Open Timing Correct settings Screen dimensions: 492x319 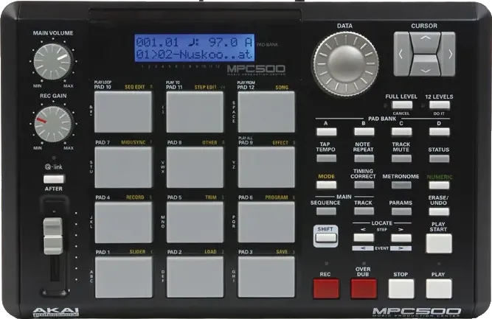[x=364, y=185]
